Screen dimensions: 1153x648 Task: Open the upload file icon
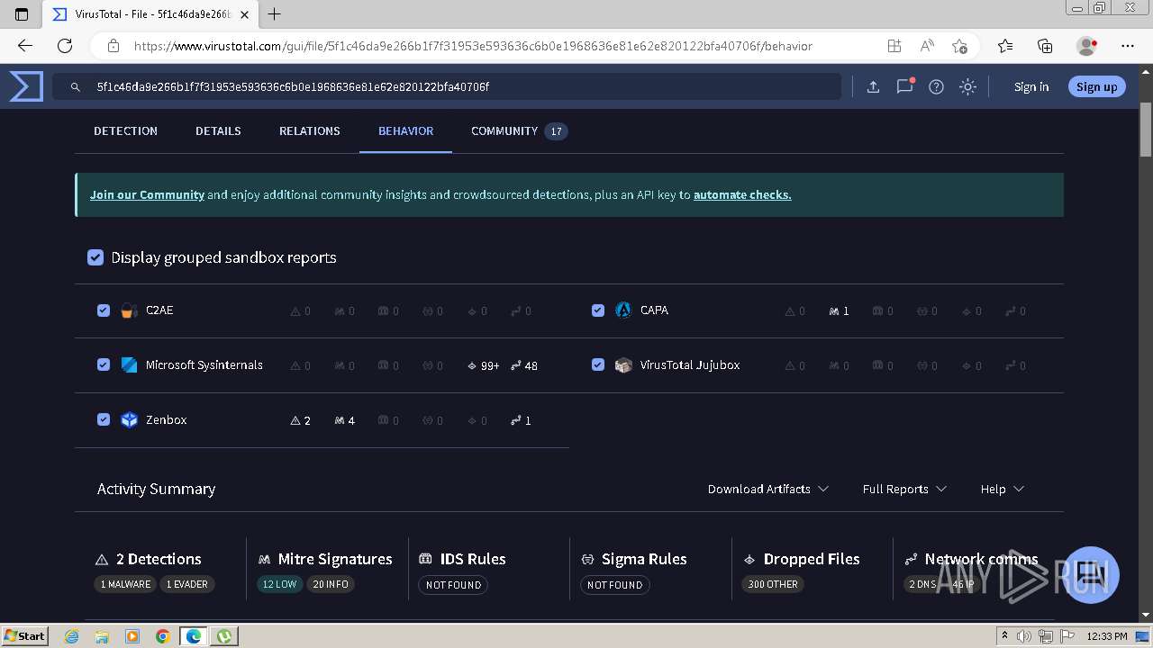tap(873, 87)
